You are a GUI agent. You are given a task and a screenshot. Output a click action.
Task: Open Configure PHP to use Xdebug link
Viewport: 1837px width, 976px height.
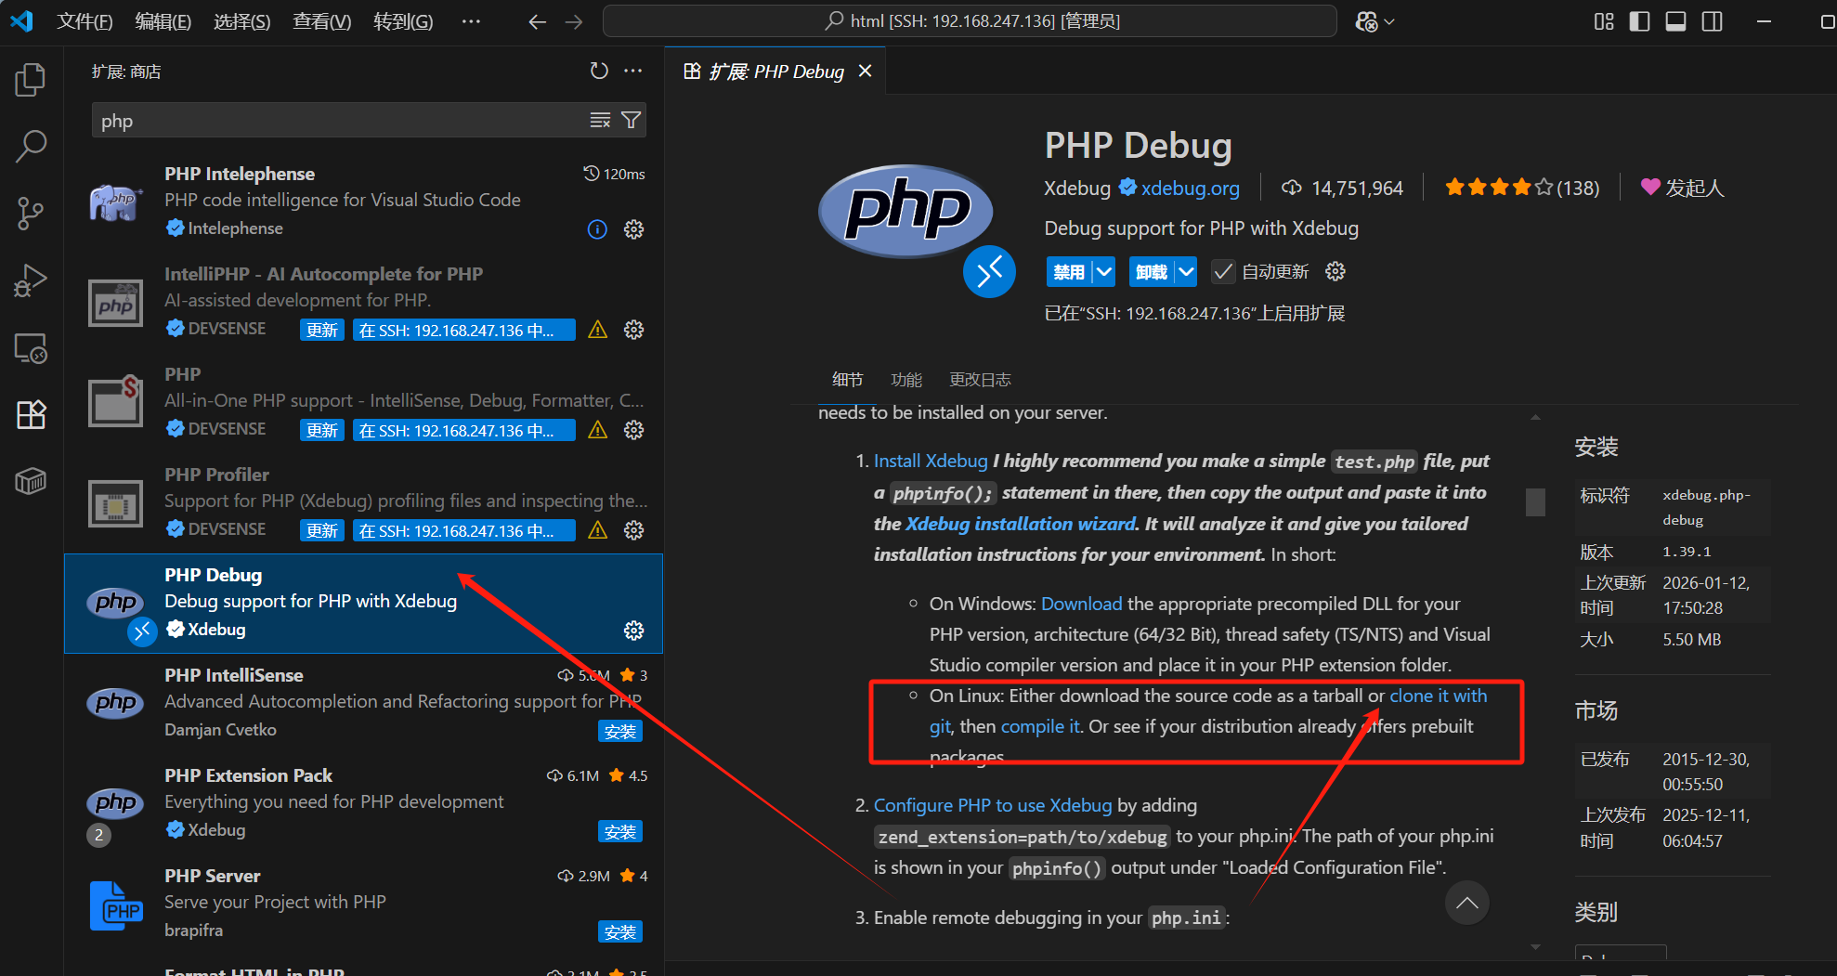pos(993,805)
